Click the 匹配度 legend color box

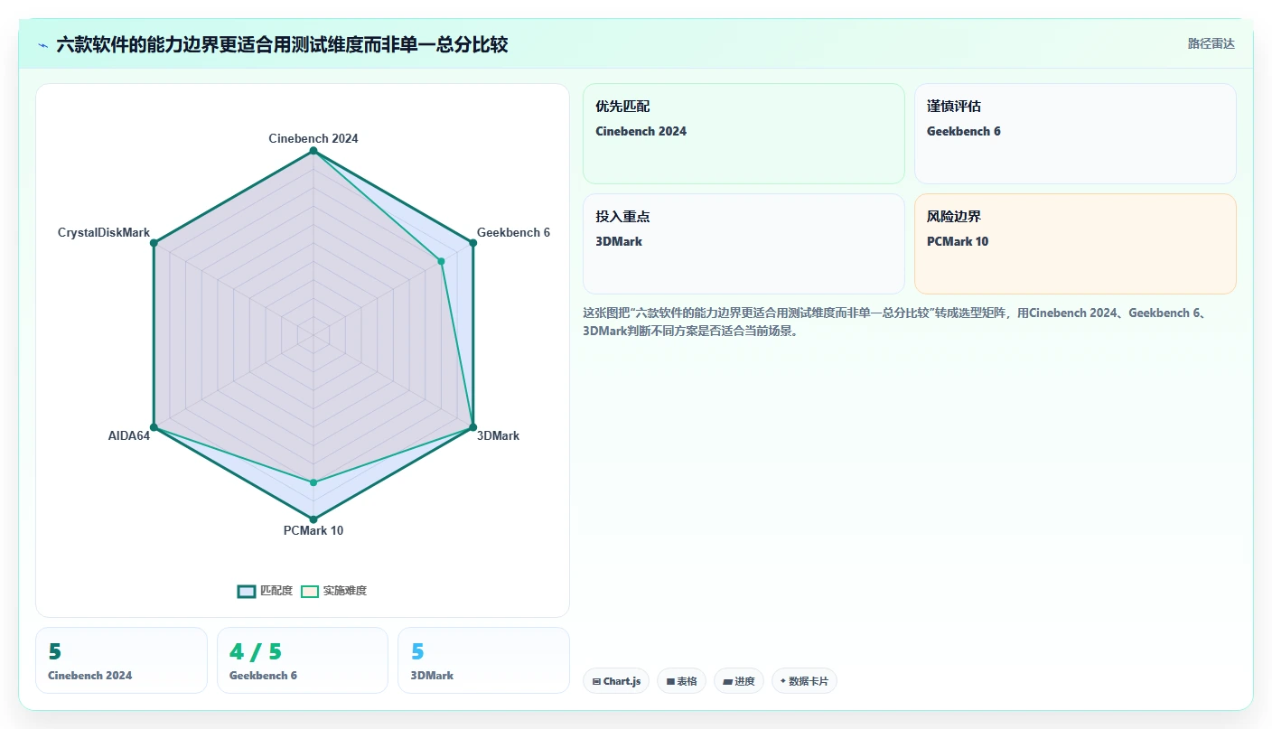247,591
